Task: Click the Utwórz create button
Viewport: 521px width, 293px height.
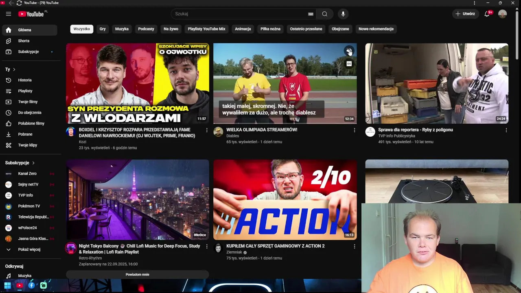Action: [465, 14]
